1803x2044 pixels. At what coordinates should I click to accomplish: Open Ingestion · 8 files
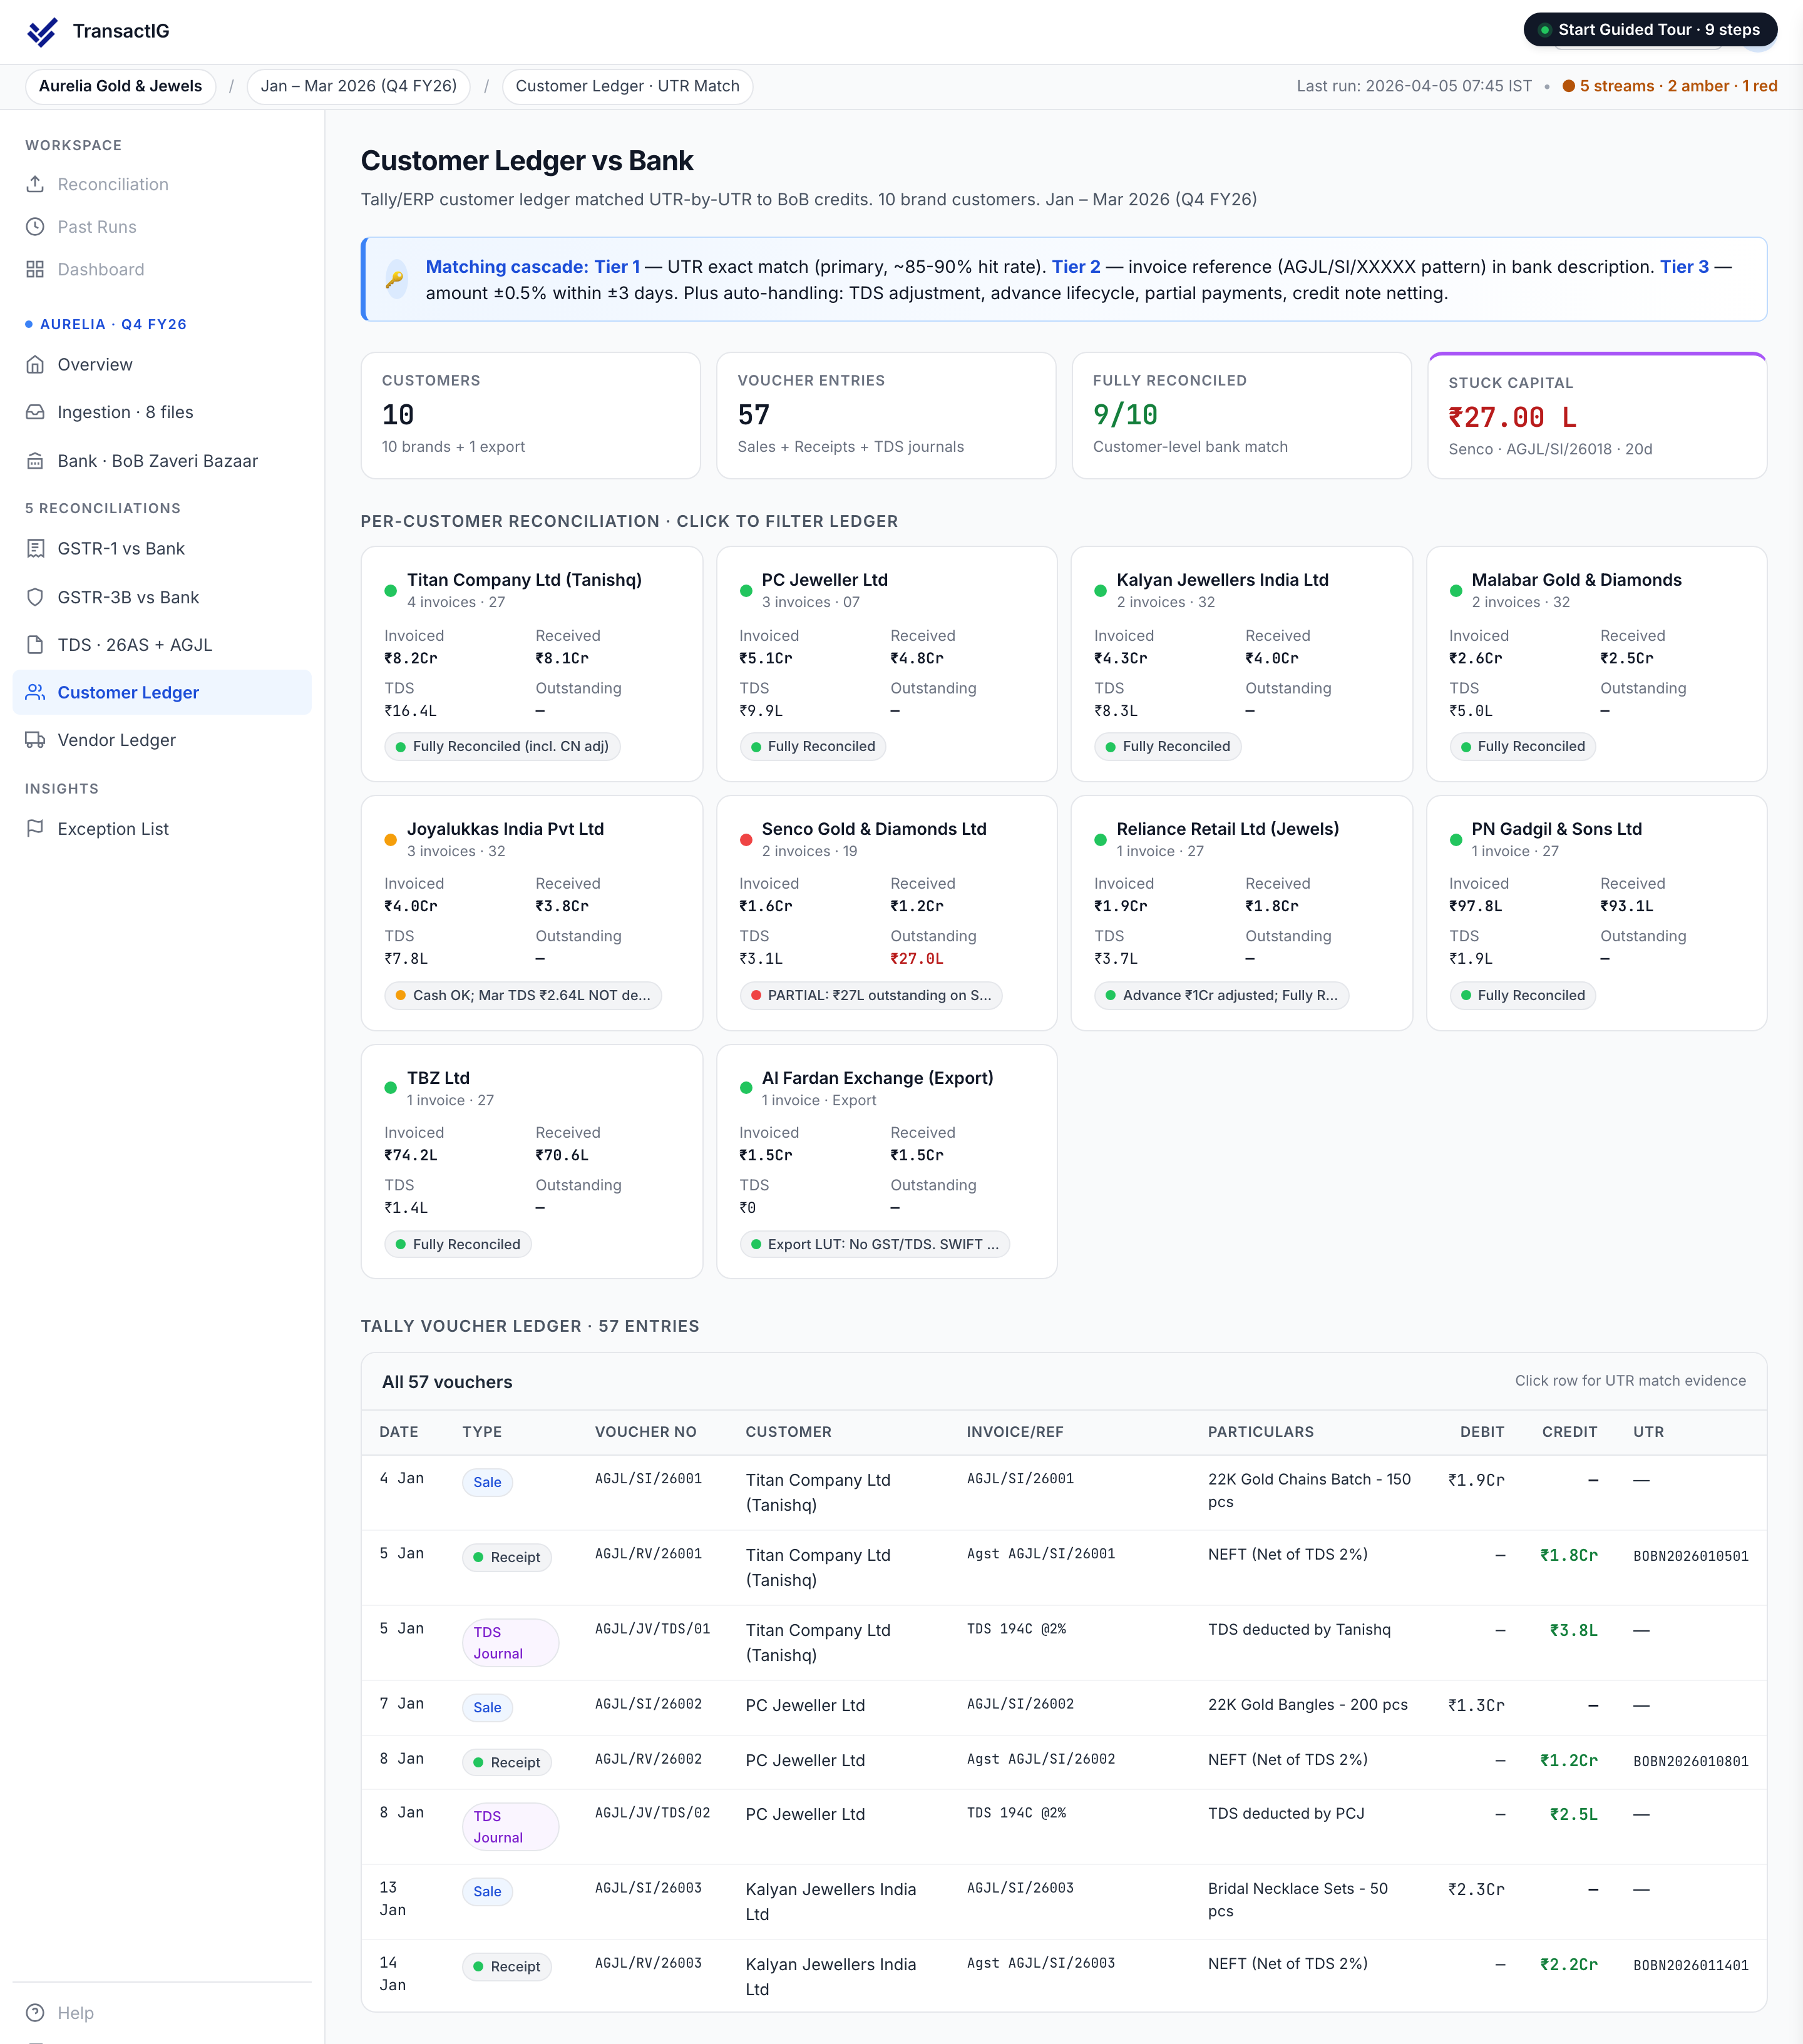click(162, 412)
